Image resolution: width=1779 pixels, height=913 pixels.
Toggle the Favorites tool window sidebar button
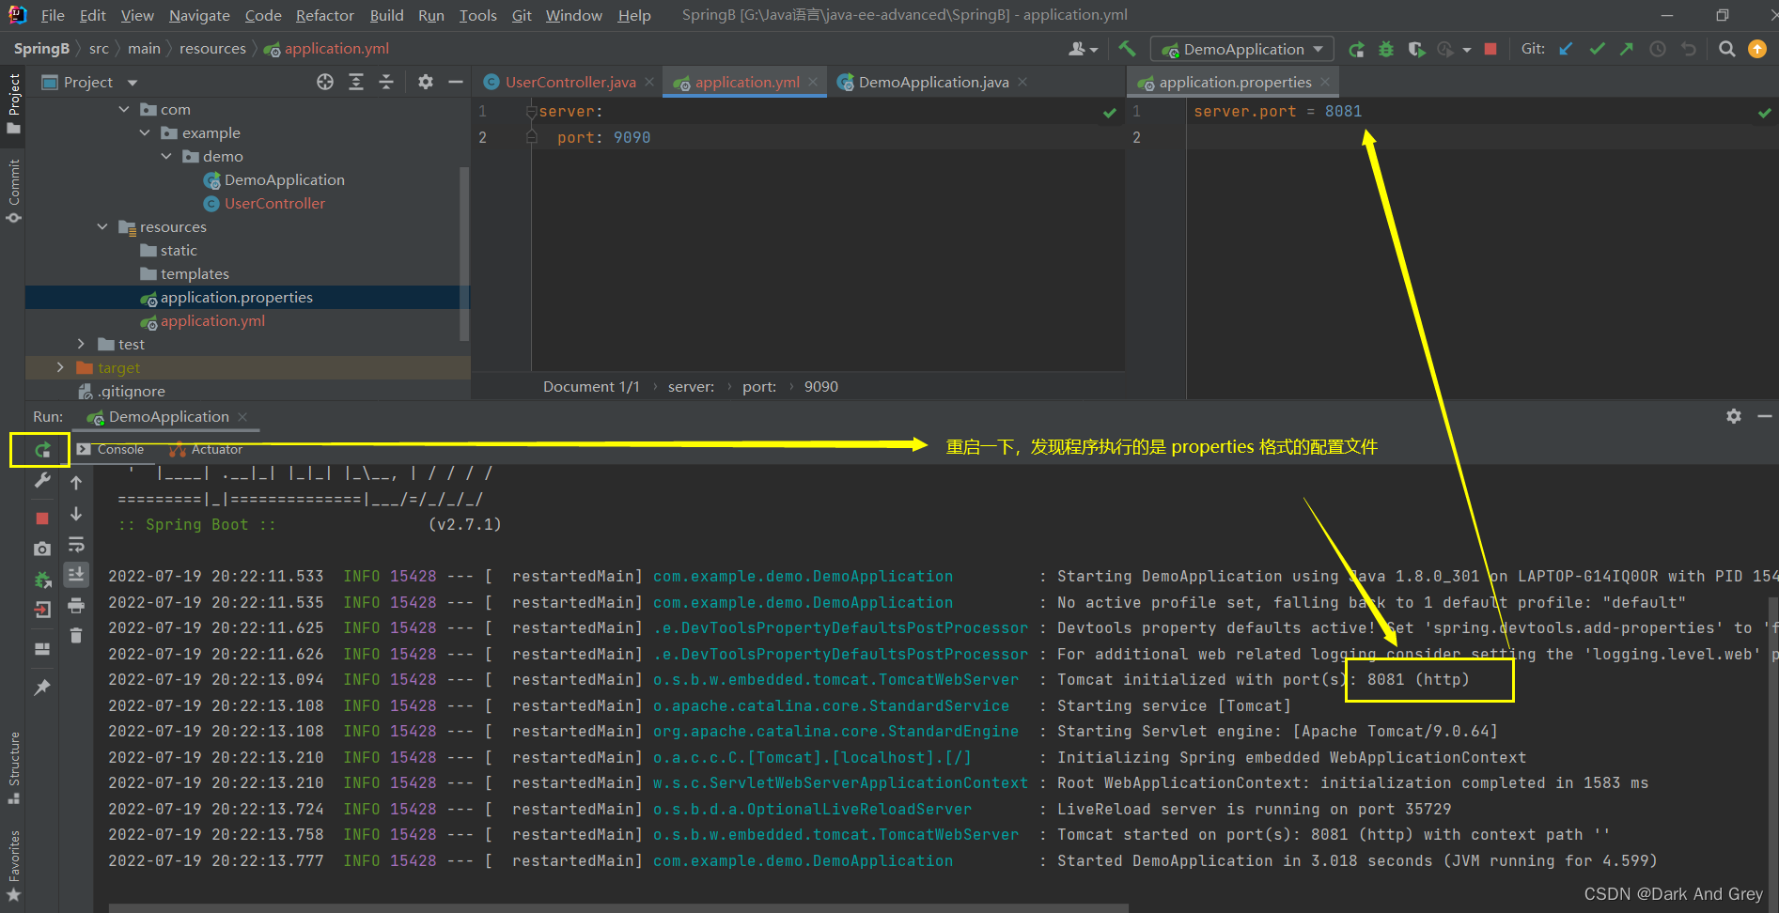[x=13, y=866]
